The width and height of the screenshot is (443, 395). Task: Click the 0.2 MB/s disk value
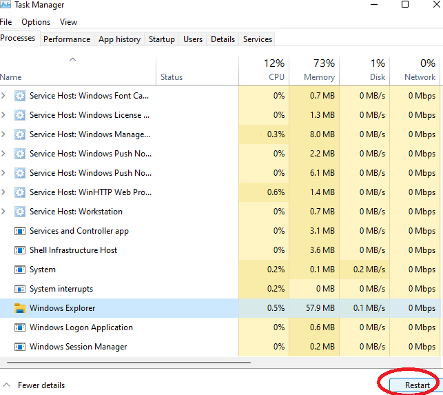[369, 270]
